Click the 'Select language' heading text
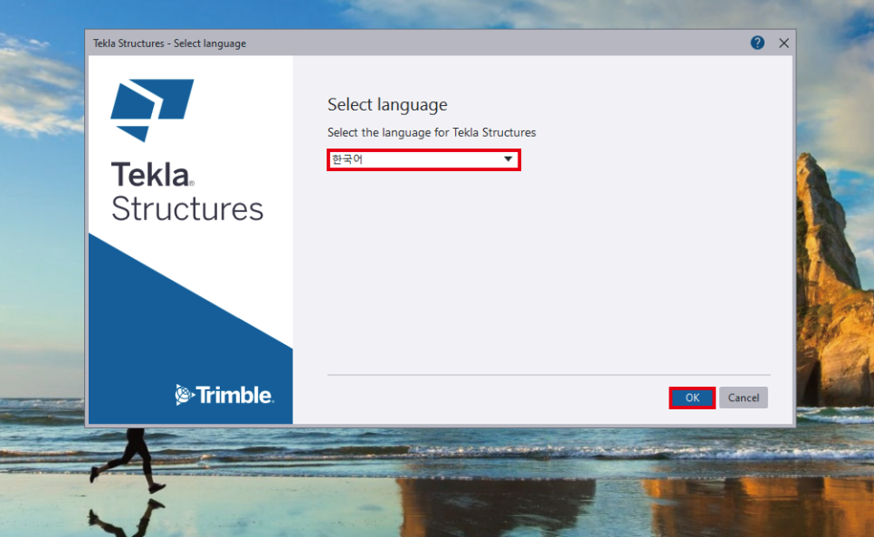This screenshot has height=537, width=874. (x=387, y=105)
